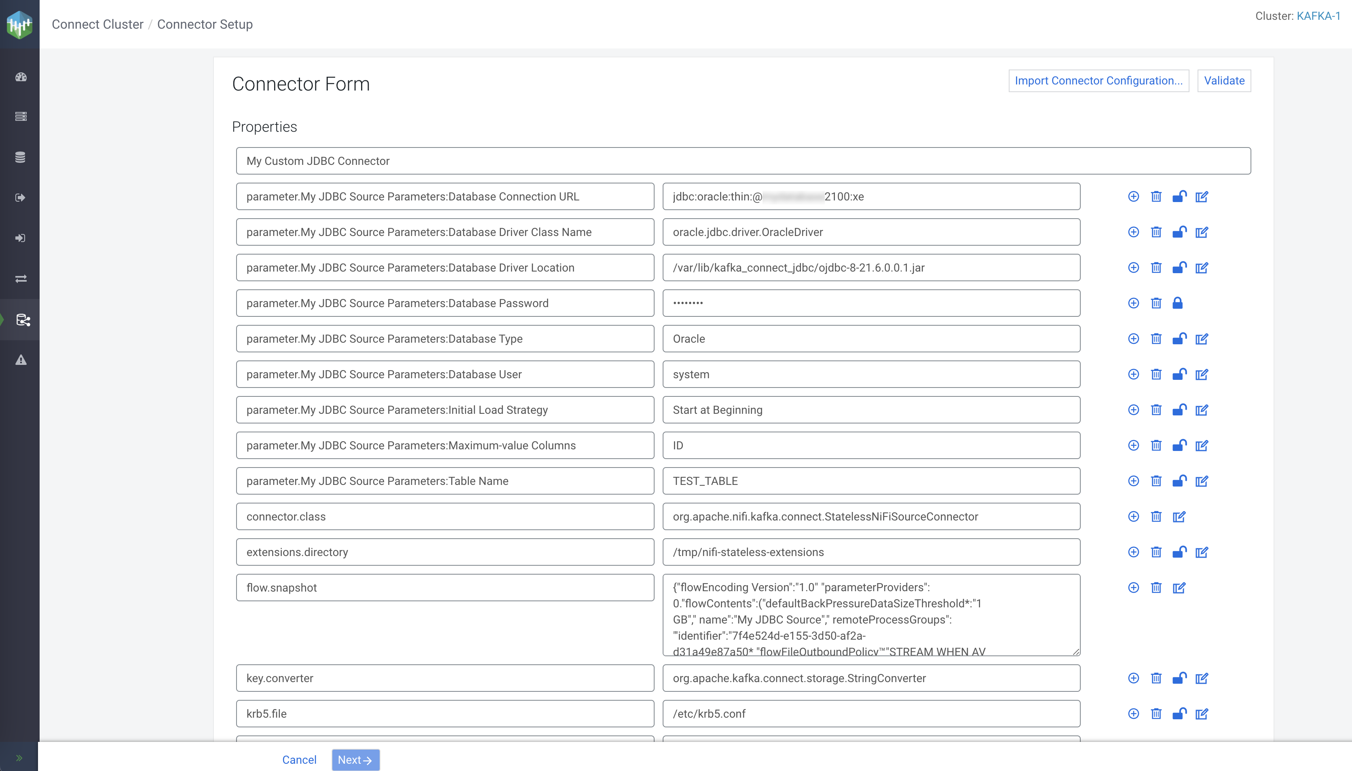This screenshot has height=771, width=1352.
Task: Open the Connect section in sidebar
Action: coord(22,320)
